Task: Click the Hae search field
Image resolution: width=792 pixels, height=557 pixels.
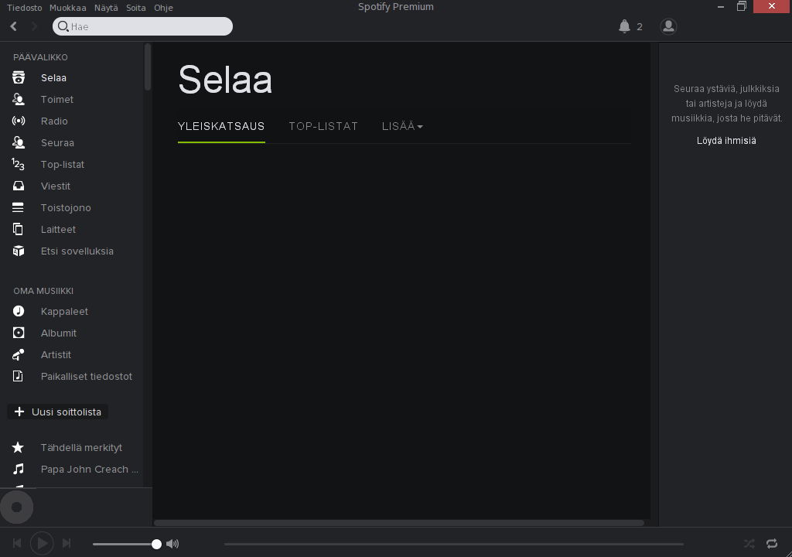Action: tap(147, 26)
